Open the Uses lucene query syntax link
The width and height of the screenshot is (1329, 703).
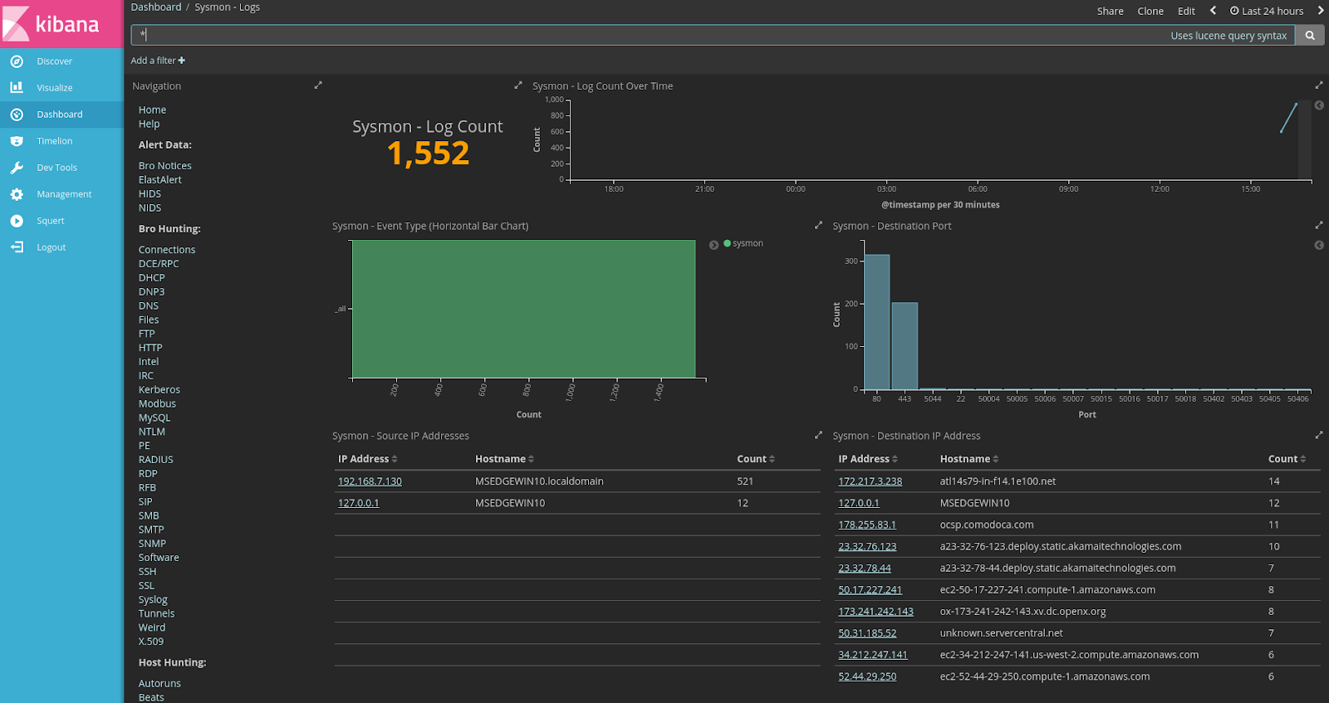pos(1228,36)
